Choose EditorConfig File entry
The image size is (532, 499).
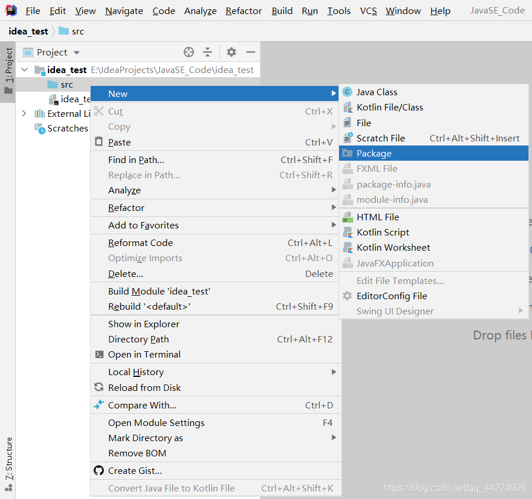[434, 296]
